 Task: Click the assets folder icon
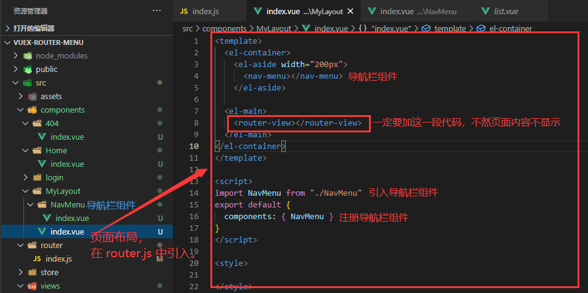[x=33, y=96]
